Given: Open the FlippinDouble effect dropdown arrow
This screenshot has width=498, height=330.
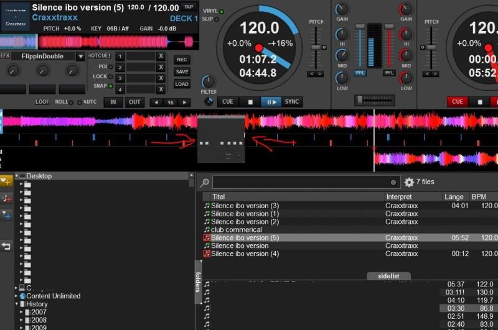Looking at the screenshot, I should [x=81, y=57].
